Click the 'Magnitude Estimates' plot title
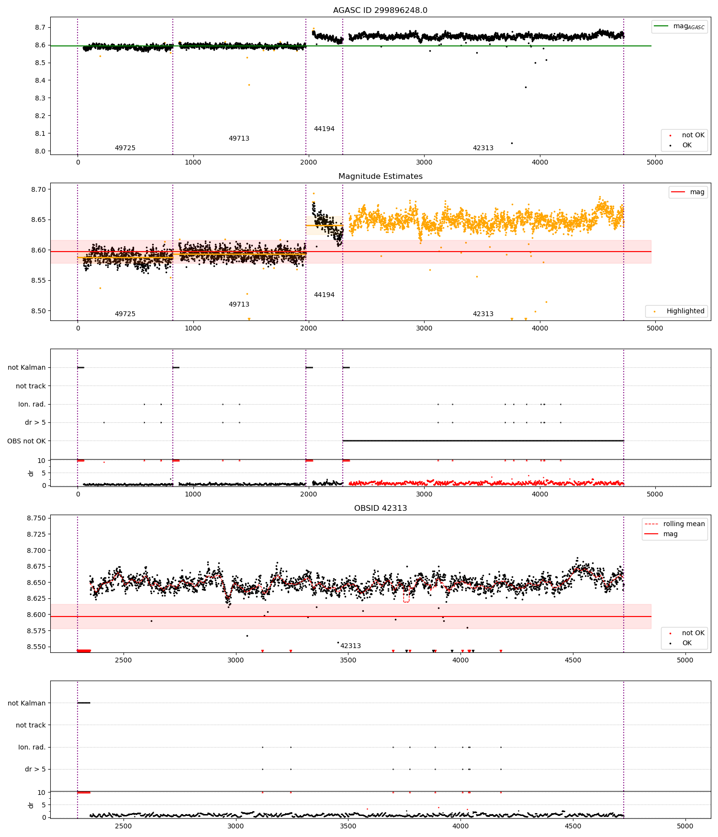 click(380, 176)
